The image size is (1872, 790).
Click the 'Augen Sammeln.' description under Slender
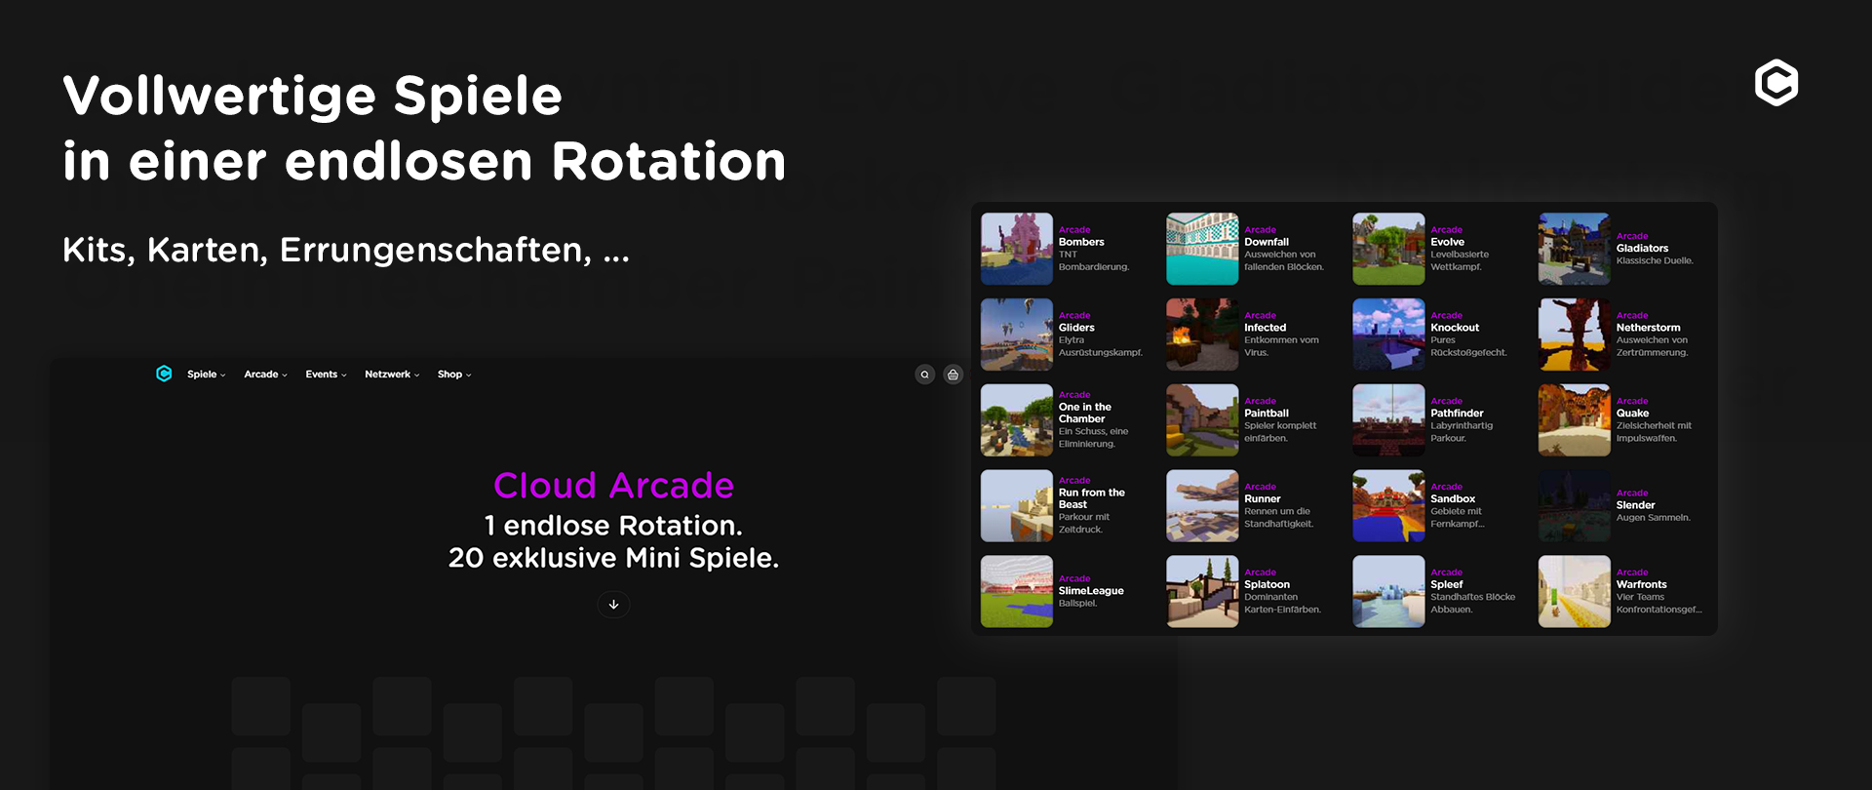(x=1654, y=518)
